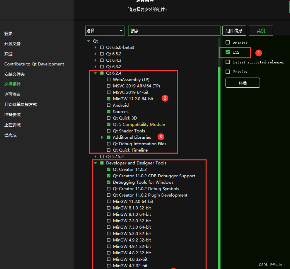The width and height of the screenshot is (290, 269).
Task: Click the 搜索 search field
Action: (174, 31)
